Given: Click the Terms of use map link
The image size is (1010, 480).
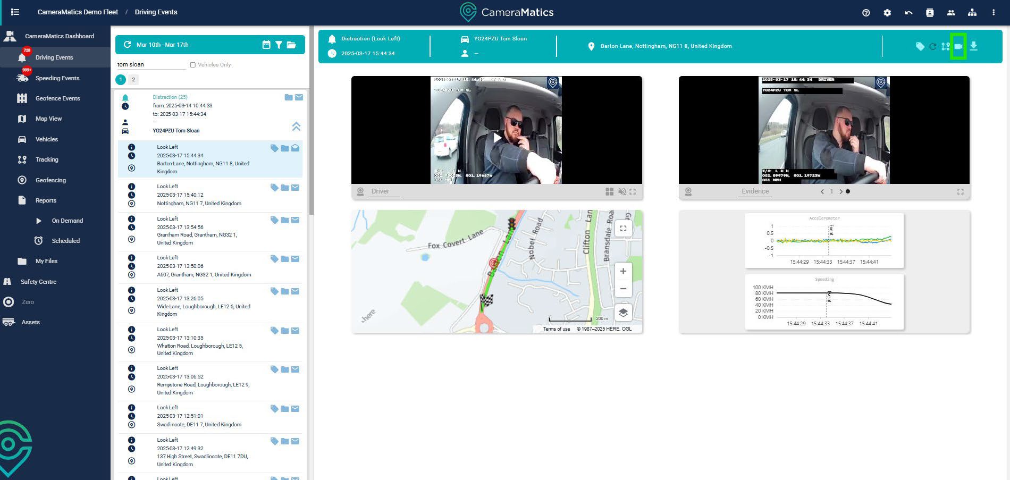Looking at the screenshot, I should [x=556, y=329].
